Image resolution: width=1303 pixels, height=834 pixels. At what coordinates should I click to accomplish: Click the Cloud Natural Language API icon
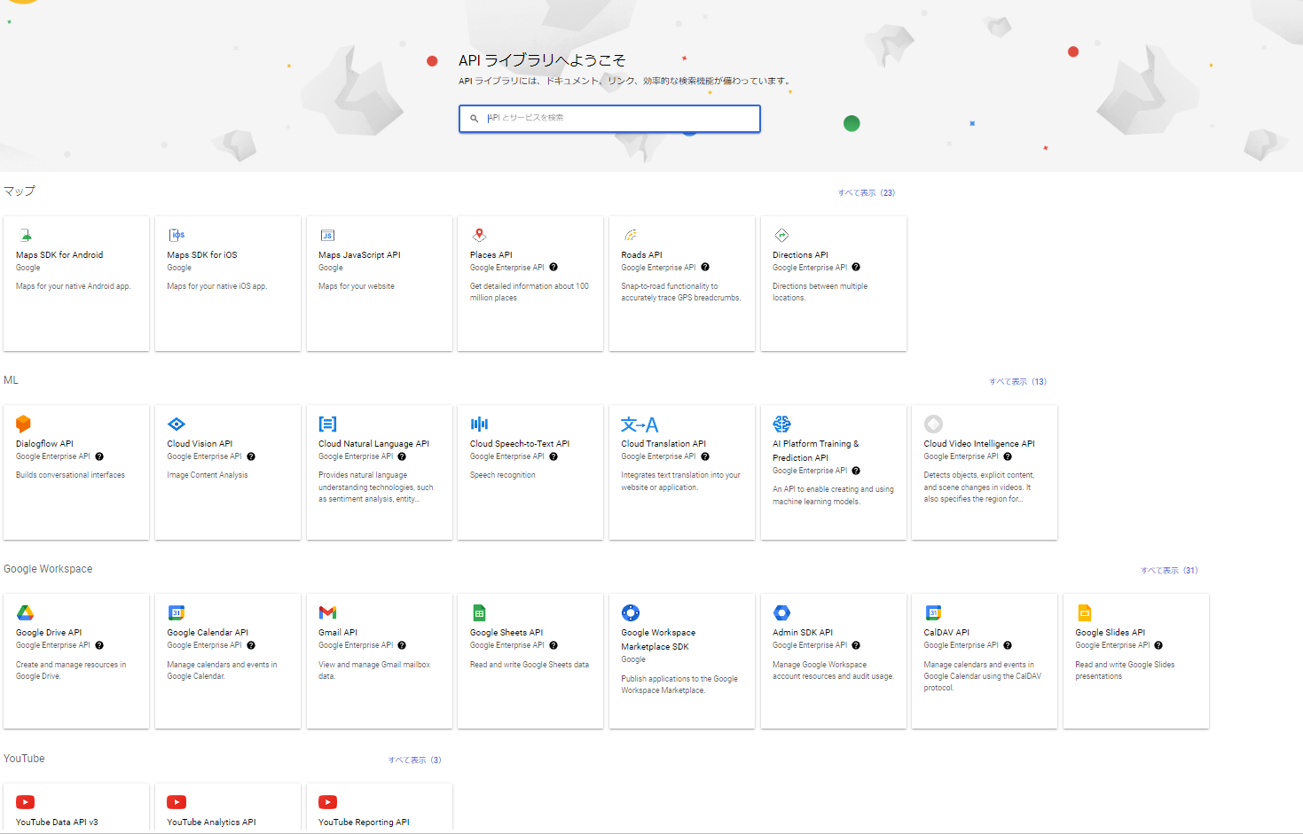pos(327,424)
